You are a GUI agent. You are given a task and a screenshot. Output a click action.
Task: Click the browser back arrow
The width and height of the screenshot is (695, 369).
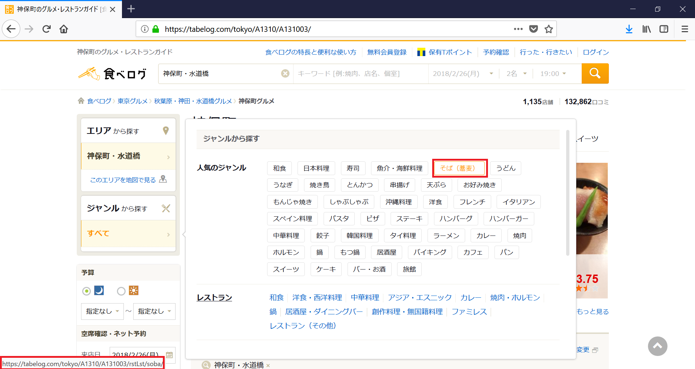point(11,29)
